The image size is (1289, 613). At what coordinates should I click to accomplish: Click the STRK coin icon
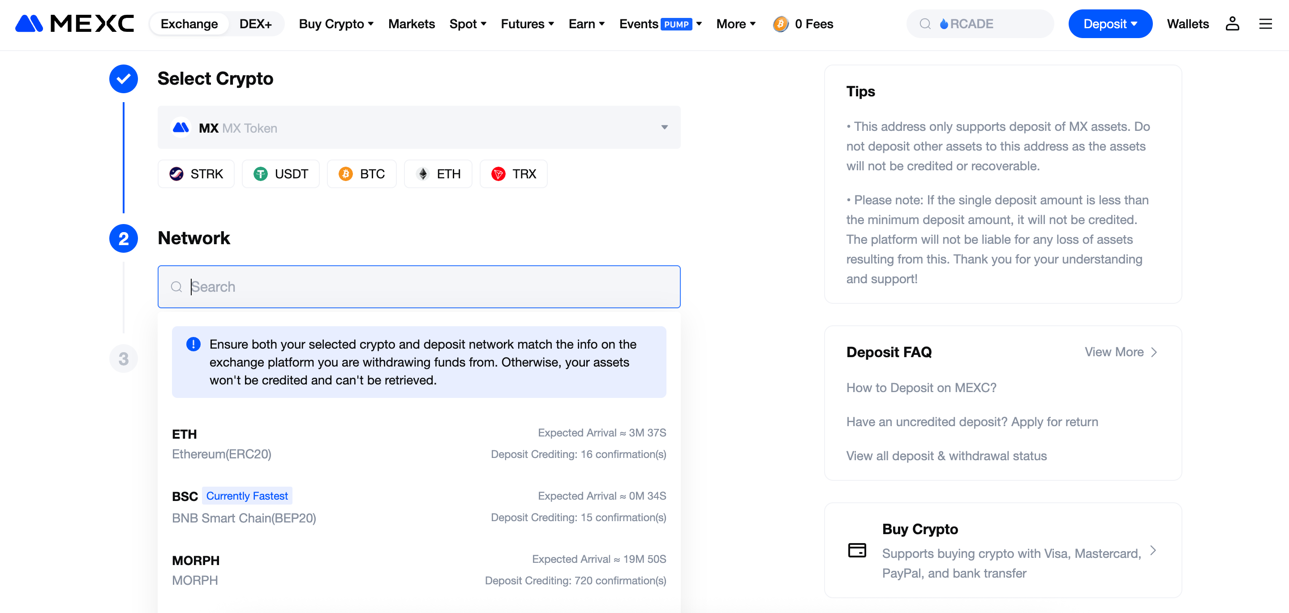(x=176, y=174)
